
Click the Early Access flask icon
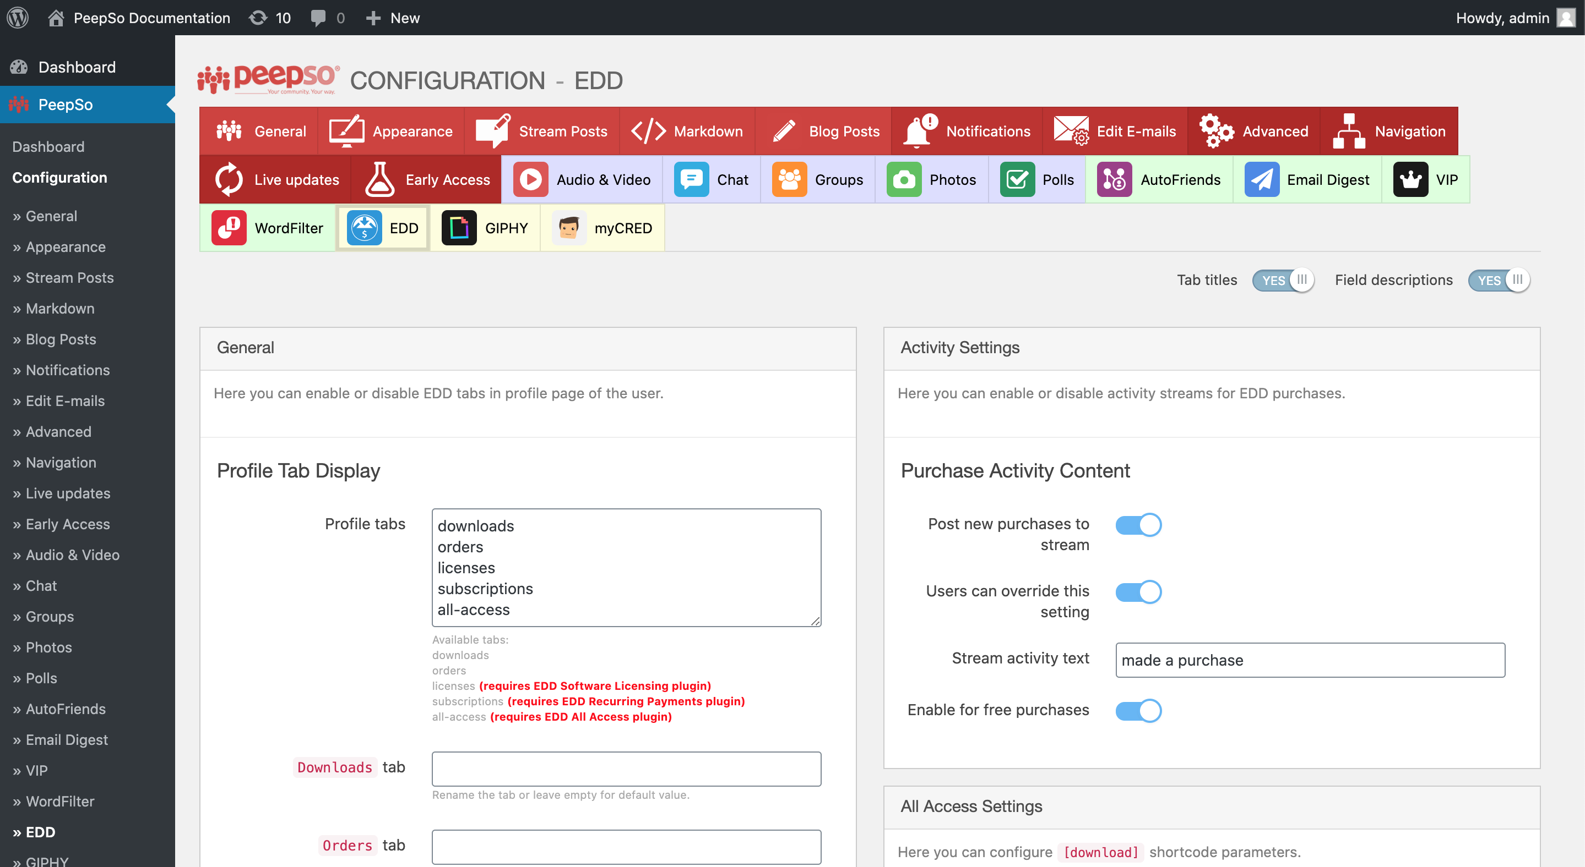click(x=379, y=179)
